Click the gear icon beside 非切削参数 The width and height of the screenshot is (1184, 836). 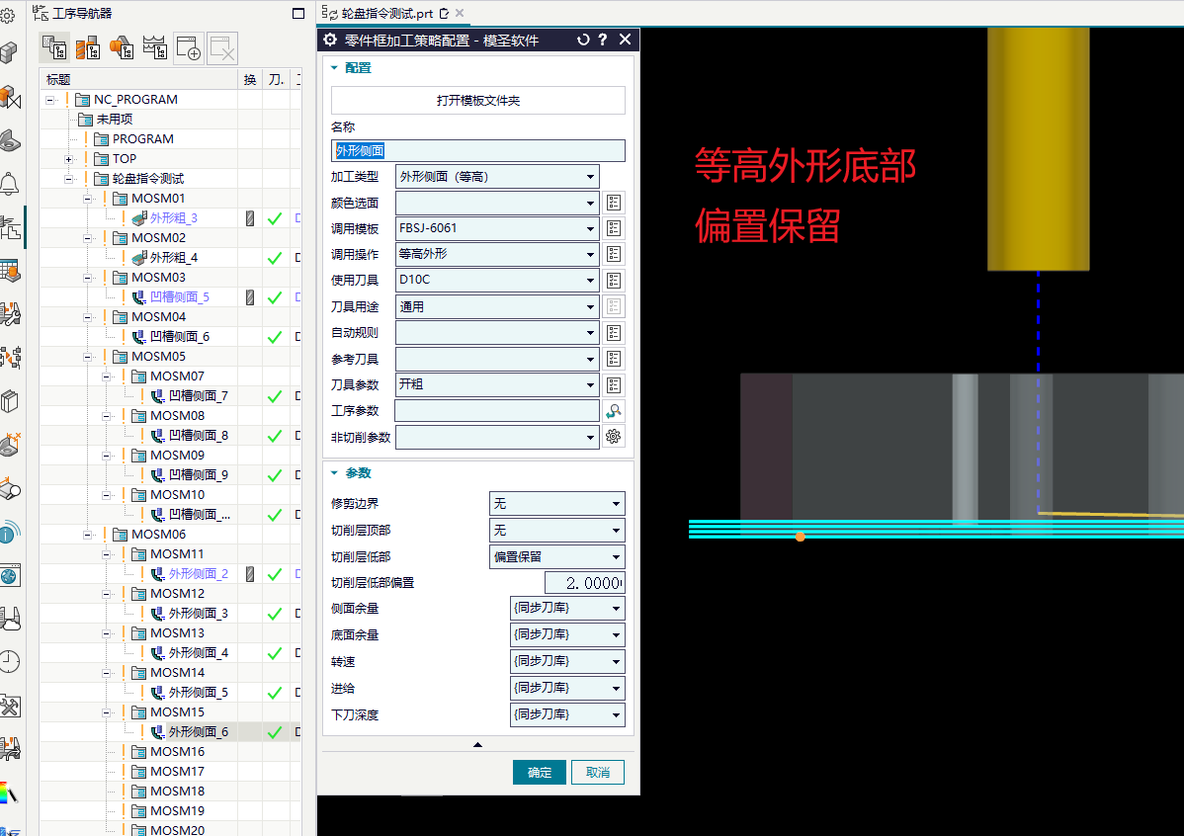coord(613,437)
